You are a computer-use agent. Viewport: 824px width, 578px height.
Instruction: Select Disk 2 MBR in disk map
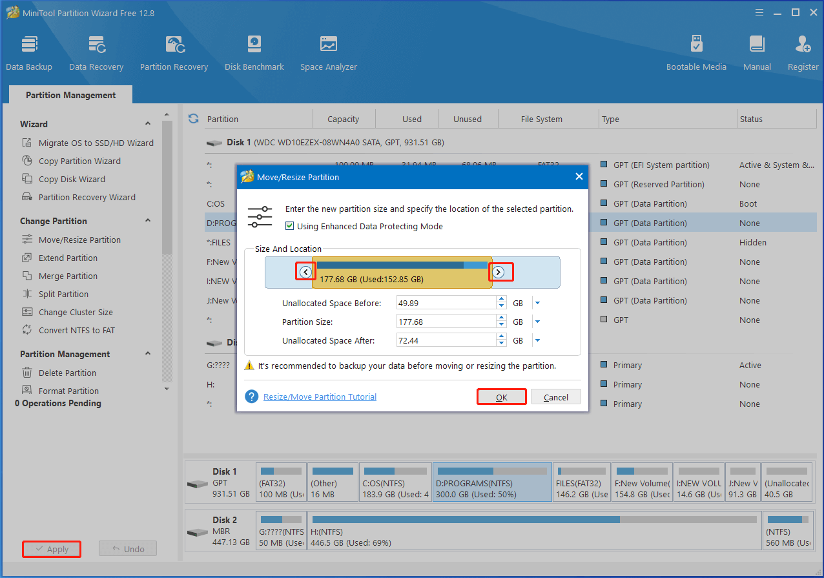220,530
